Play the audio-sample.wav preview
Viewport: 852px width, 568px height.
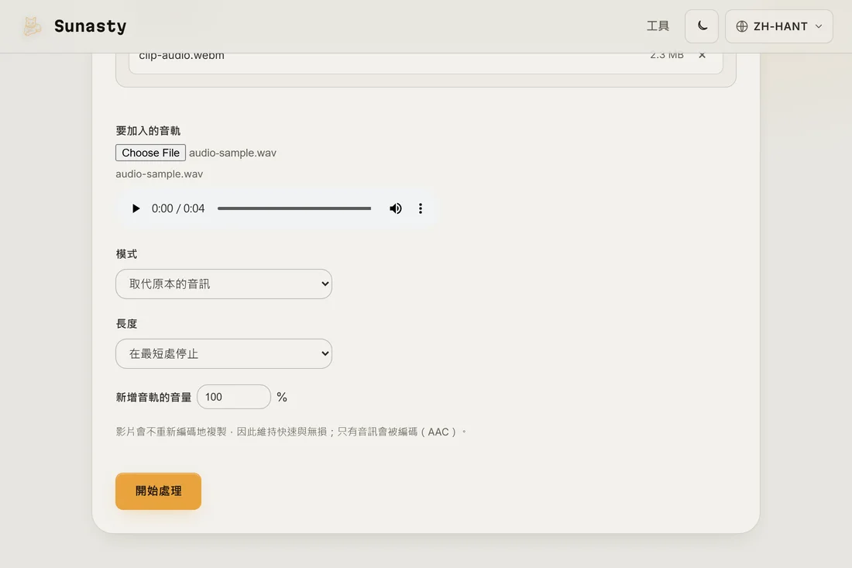pos(136,208)
